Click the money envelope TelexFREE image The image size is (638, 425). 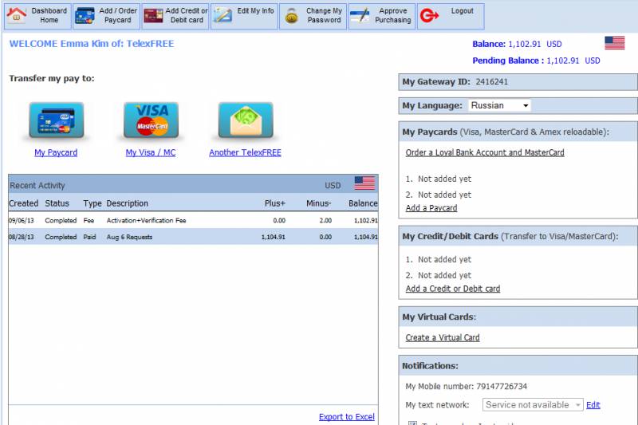(246, 120)
